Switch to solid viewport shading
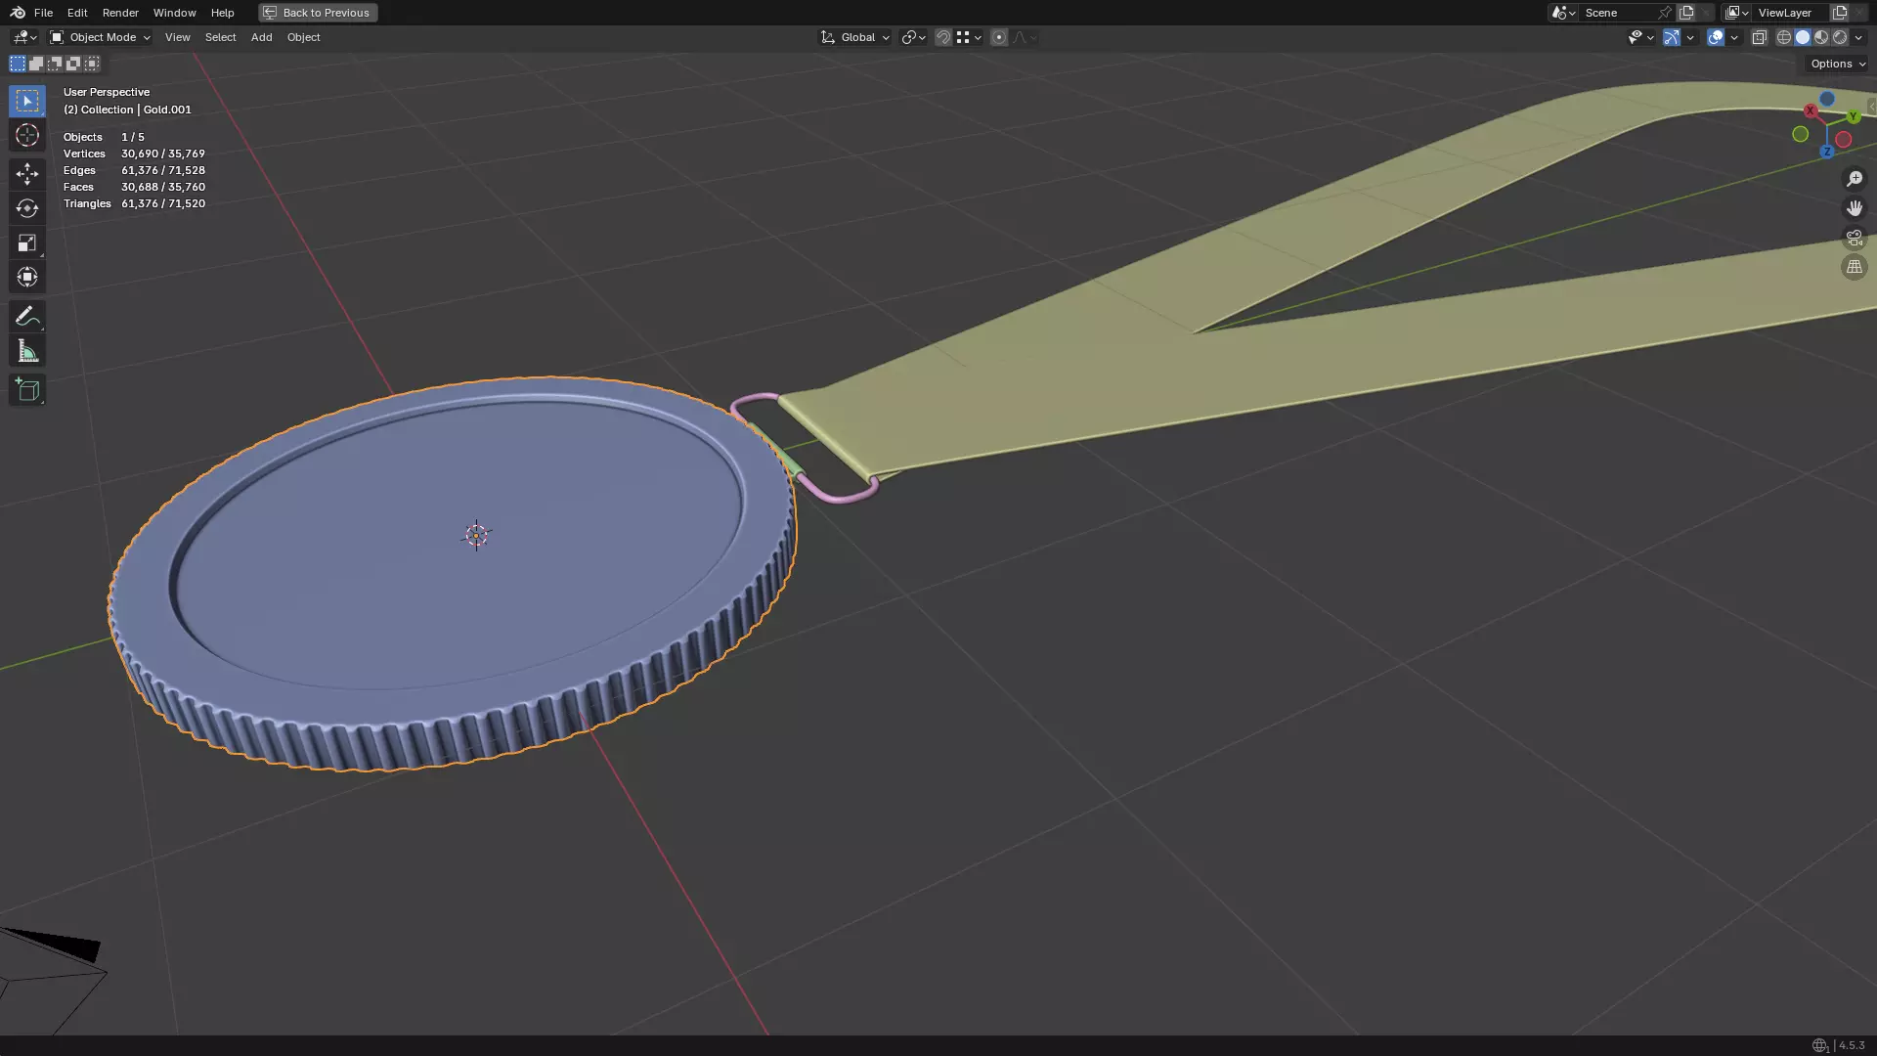 click(1803, 37)
